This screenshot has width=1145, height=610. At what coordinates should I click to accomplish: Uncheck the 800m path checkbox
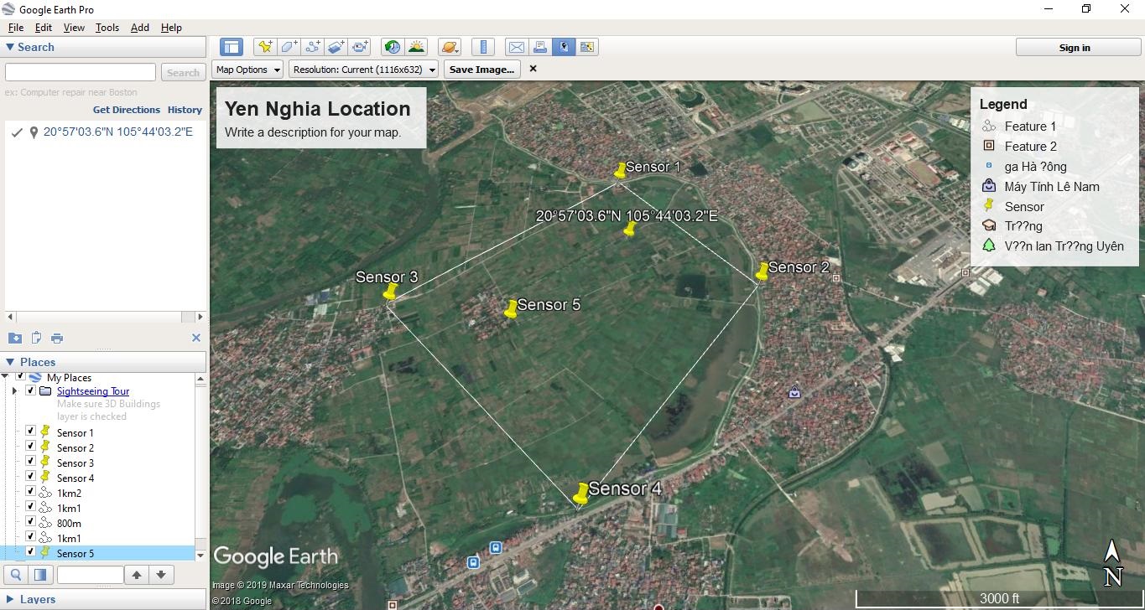(x=31, y=522)
